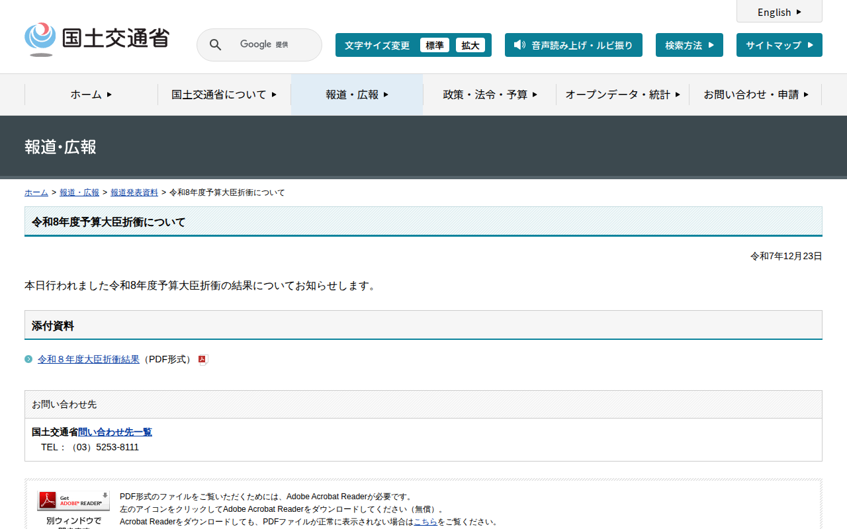Image resolution: width=847 pixels, height=529 pixels.
Task: Click the PDF icon beside 令和８年度大臣折衝結果
Action: click(203, 360)
